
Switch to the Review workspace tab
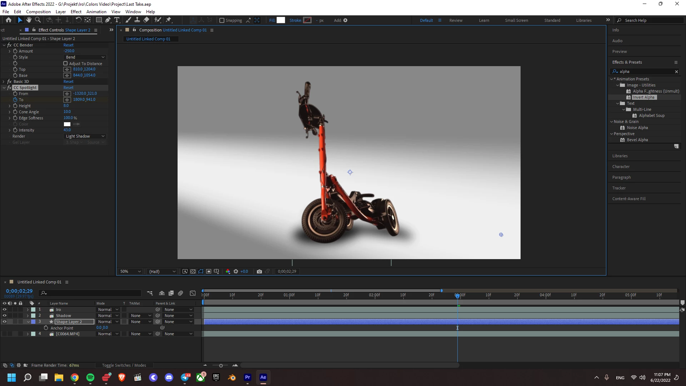[x=456, y=20]
